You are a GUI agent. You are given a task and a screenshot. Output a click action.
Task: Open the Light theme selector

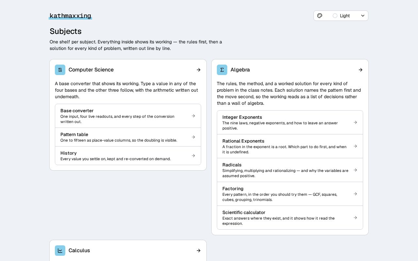(x=341, y=16)
